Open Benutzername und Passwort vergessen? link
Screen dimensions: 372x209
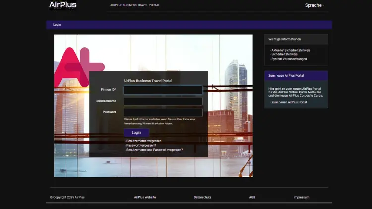(x=154, y=150)
